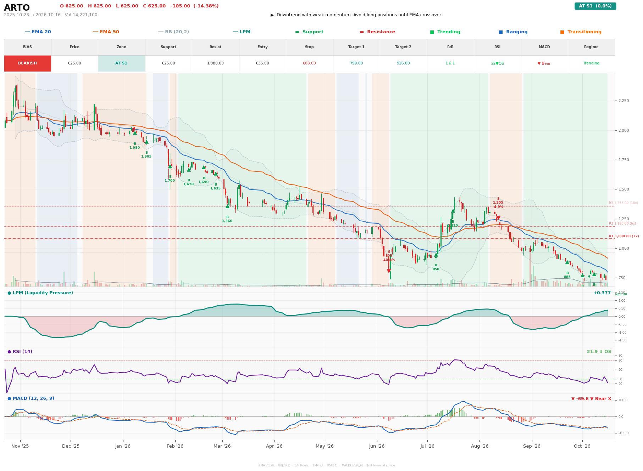Image resolution: width=643 pixels, height=471 pixels.
Task: Select the EMA 20 legend entry
Action: [38, 32]
